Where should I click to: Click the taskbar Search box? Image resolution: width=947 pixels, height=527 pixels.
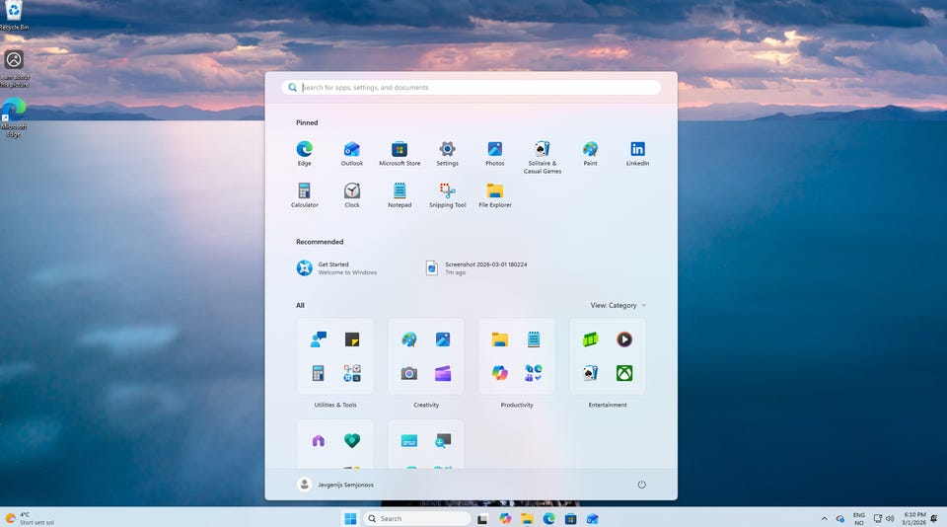(416, 518)
